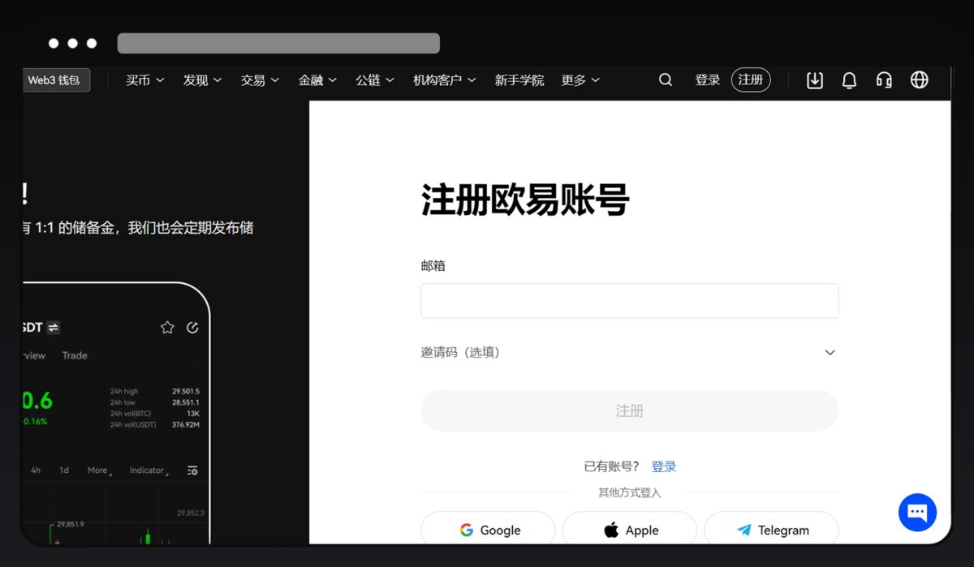Open the 买币 dropdown menu
Screen dimensions: 974x567
click(145, 80)
